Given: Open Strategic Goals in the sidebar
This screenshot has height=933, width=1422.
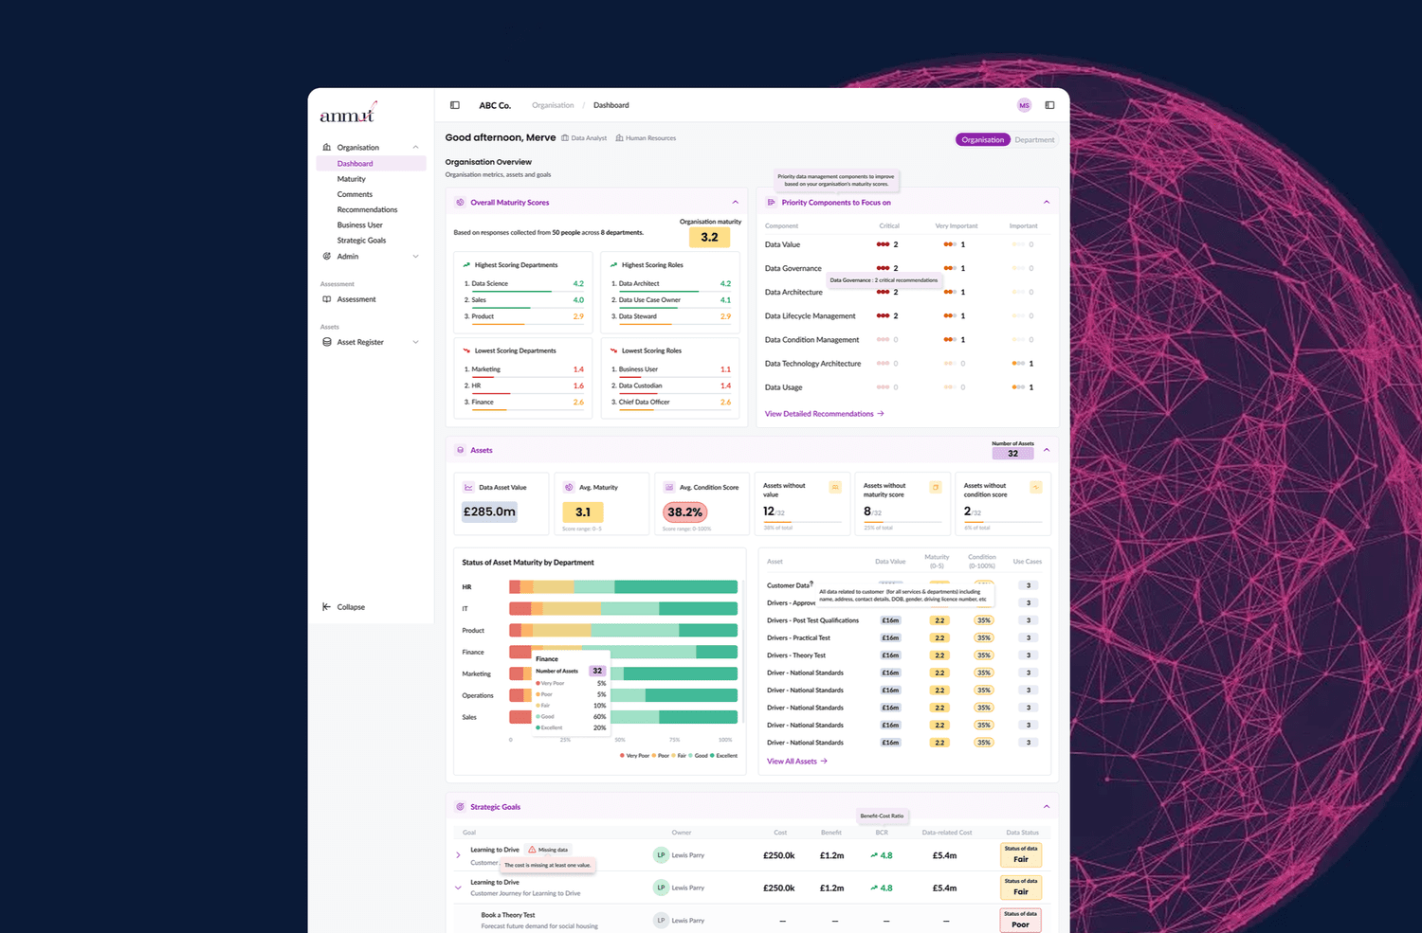Looking at the screenshot, I should point(361,241).
